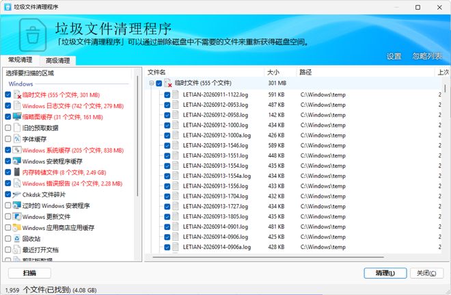
Task: Click the trash can logo in header banner
Action: point(33,35)
